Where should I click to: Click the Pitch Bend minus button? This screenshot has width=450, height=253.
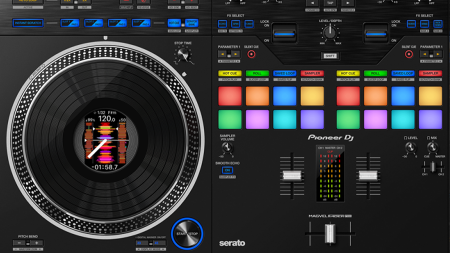[x=19, y=243]
